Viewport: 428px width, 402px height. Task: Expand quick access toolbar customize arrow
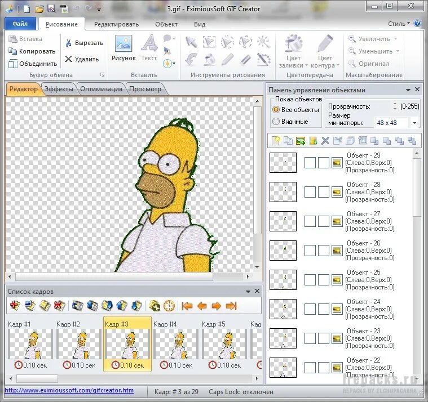tap(99, 9)
